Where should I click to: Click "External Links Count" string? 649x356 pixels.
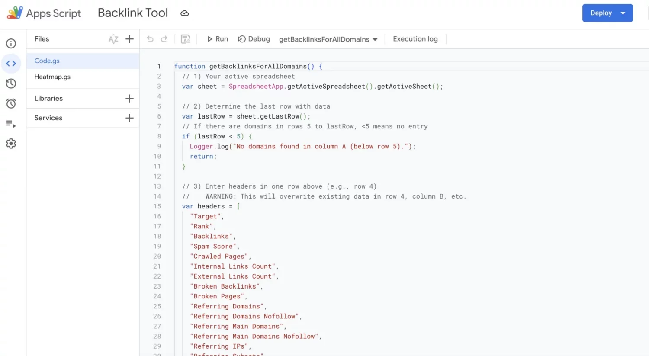(x=233, y=276)
